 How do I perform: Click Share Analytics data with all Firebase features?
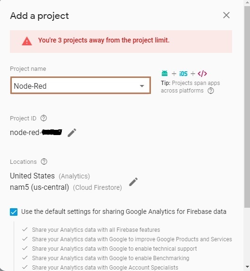96,230
